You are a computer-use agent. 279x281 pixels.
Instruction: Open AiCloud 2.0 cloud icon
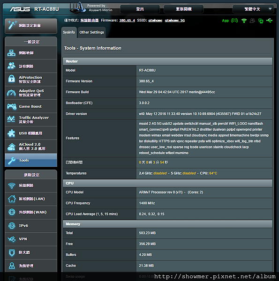click(x=11, y=147)
